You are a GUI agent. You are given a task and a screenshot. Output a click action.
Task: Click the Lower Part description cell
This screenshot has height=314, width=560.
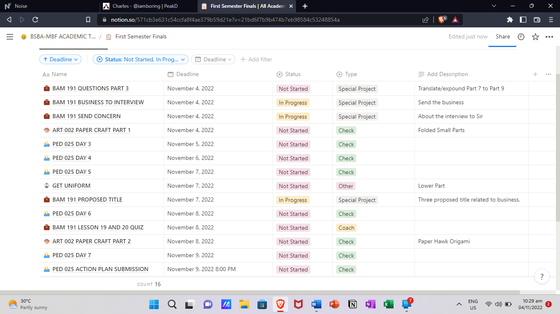pyautogui.click(x=471, y=186)
